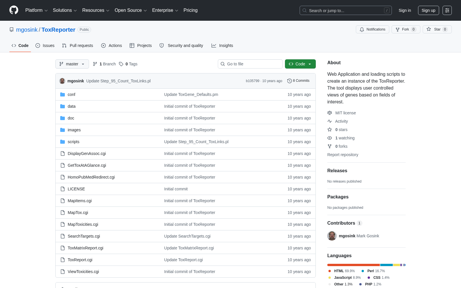Click the mgosink commit author avatar
The width and height of the screenshot is (461, 288).
click(x=62, y=81)
